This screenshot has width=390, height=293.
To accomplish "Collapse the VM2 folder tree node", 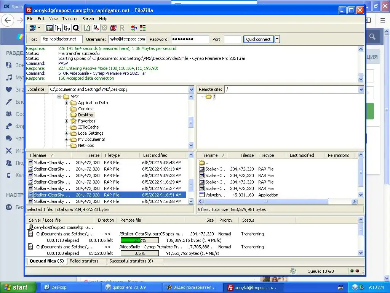I will click(59, 97).
